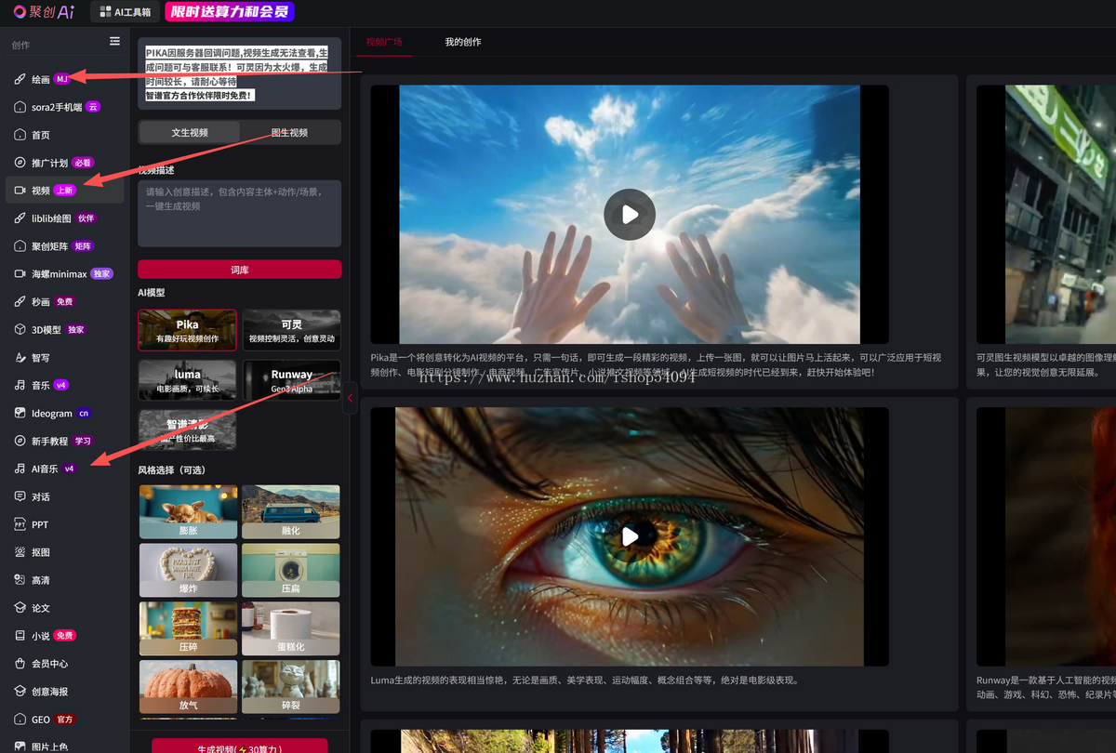This screenshot has width=1116, height=753.
Task: Collapse the left panel with the red chevron
Action: [350, 397]
